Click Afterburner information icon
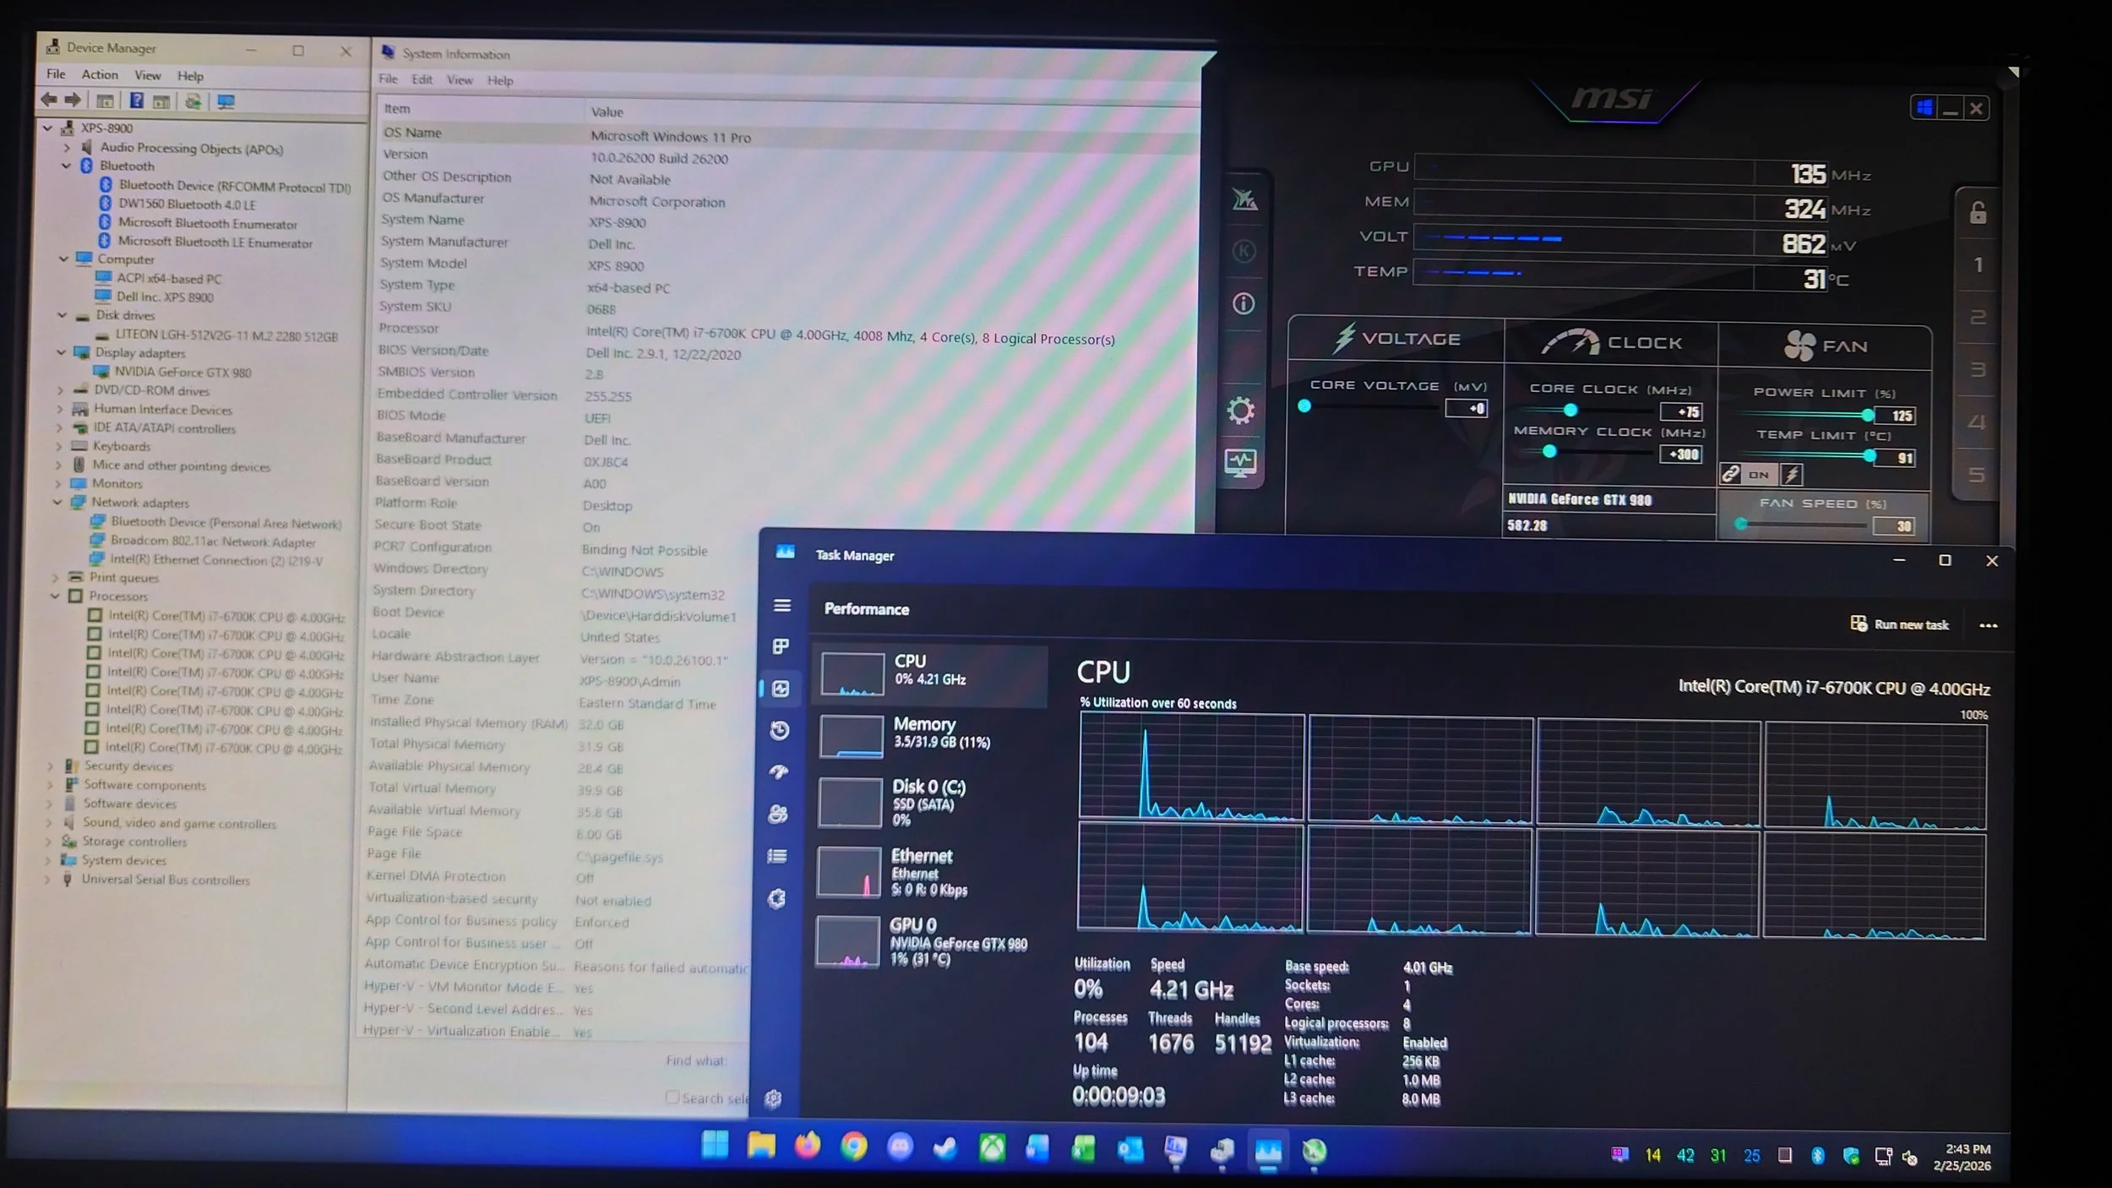The width and height of the screenshot is (2112, 1188). click(1243, 303)
